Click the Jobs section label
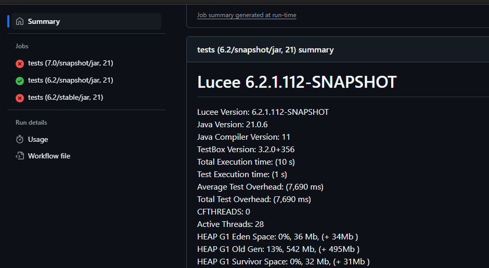 point(22,46)
